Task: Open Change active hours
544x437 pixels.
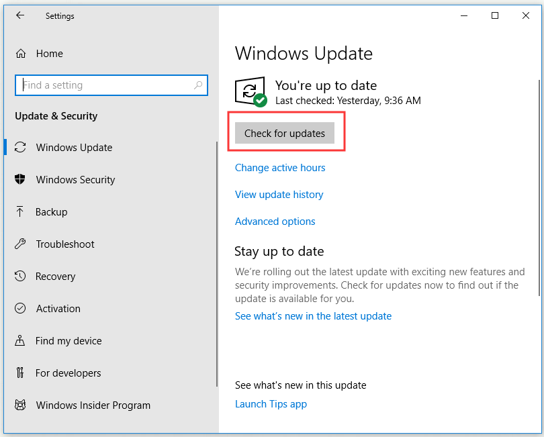Action: click(x=280, y=167)
